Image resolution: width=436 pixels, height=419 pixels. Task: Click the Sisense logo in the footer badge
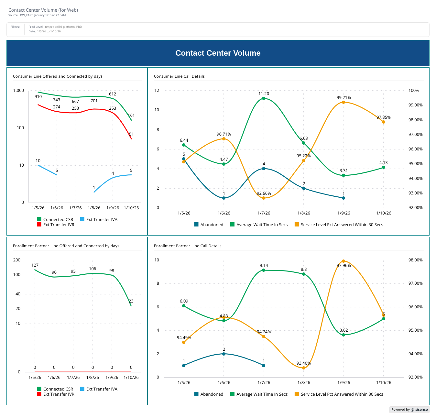click(420, 410)
